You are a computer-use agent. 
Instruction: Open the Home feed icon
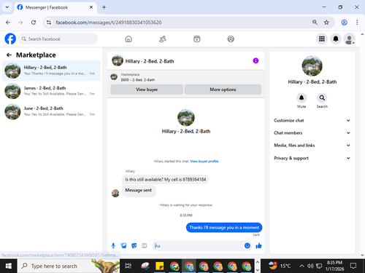coord(128,39)
